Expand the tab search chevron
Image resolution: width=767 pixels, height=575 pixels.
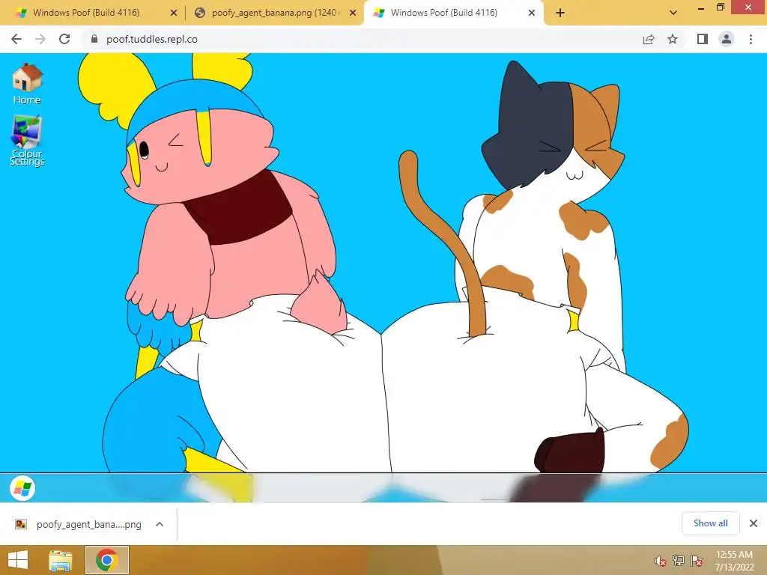pos(673,13)
